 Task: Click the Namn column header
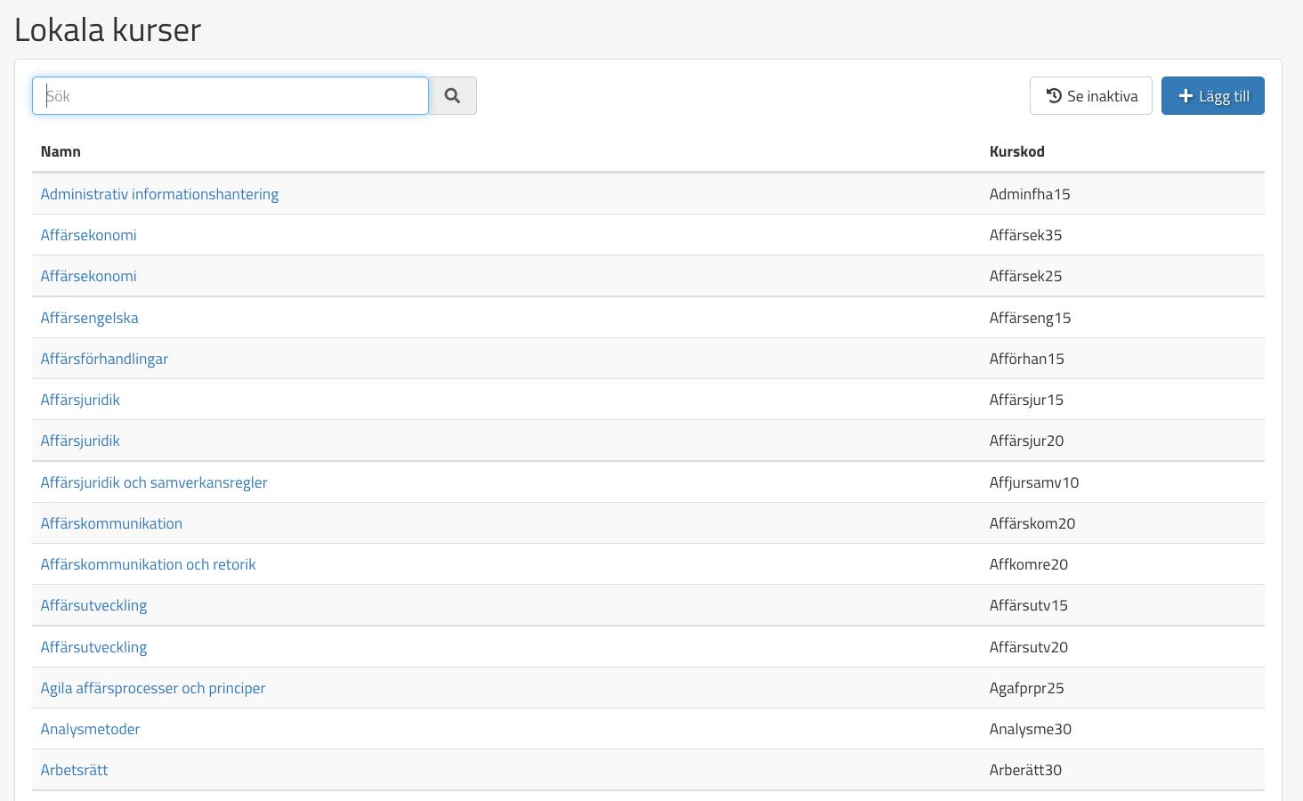tap(61, 151)
